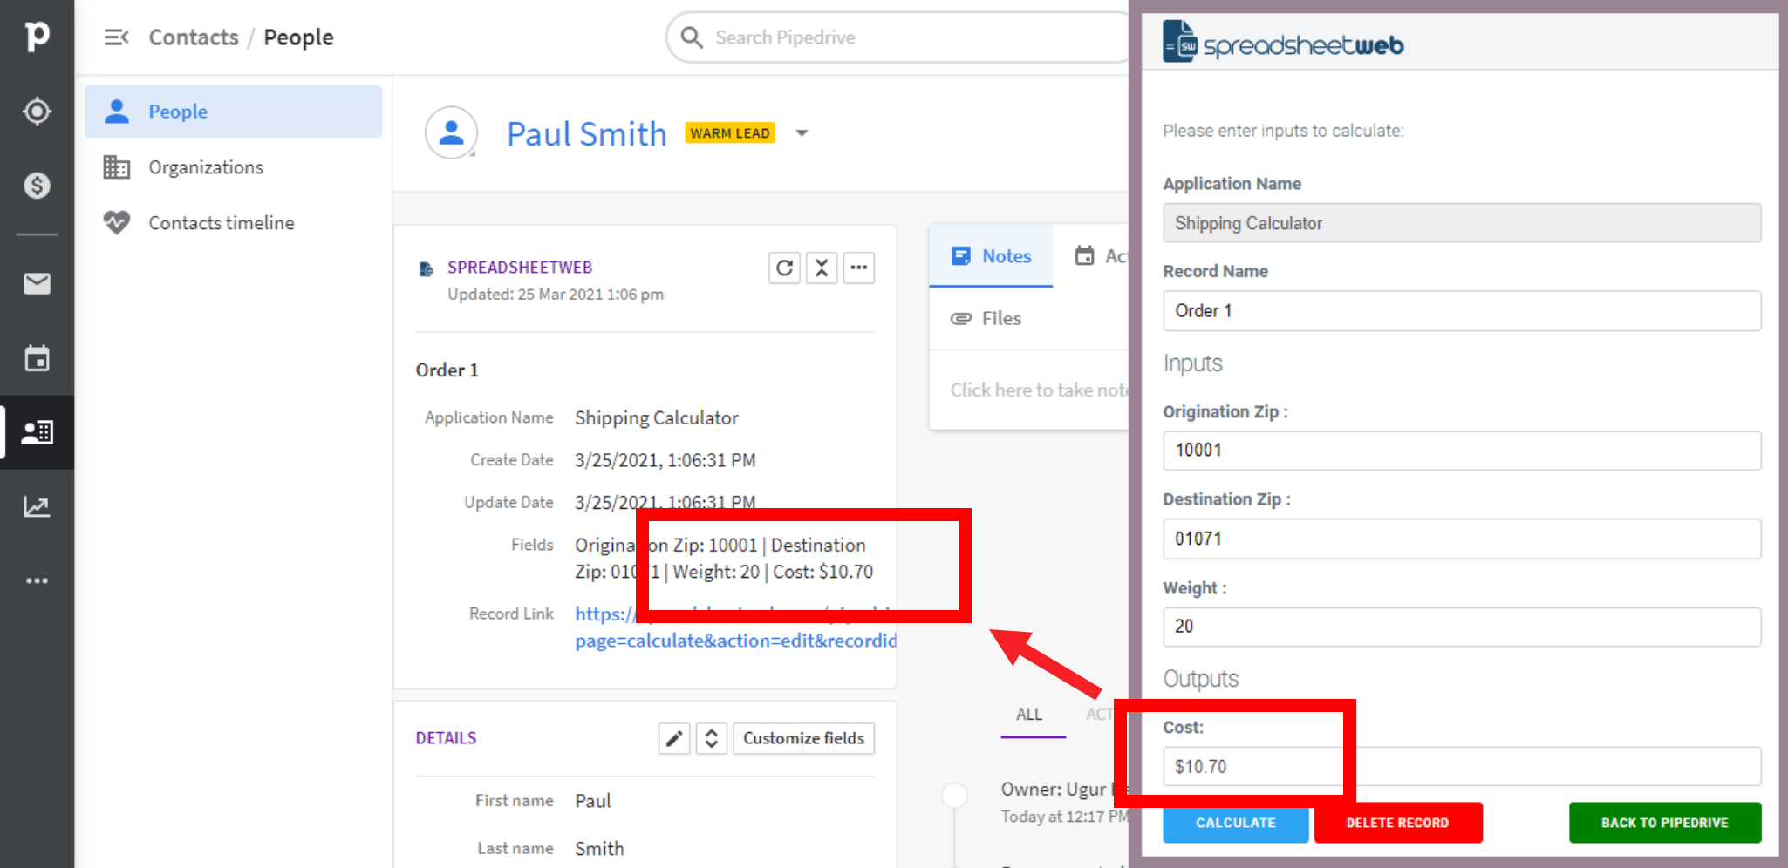Click the Back to Pipedrive button
1788x868 pixels.
[1665, 823]
